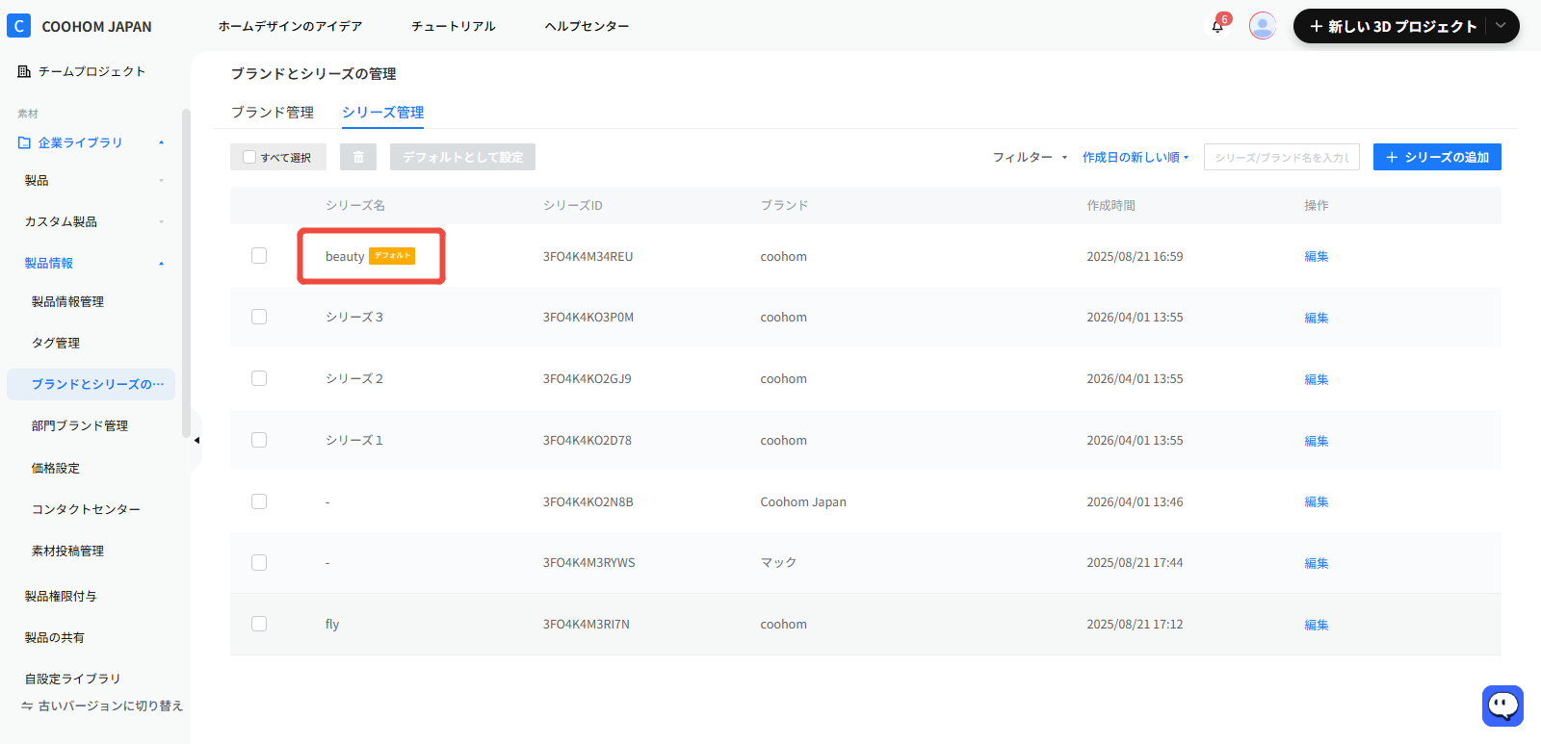Viewport: 1541px width, 744px height.
Task: Check the fly series row checkbox
Action: (259, 624)
